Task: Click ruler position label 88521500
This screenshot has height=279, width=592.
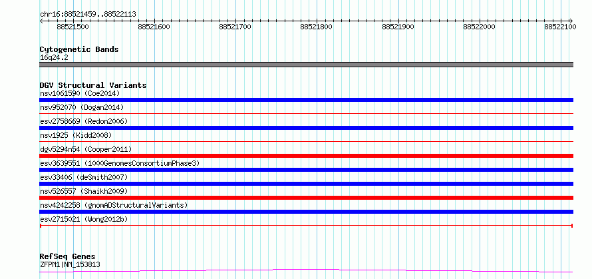Action: 73,27
